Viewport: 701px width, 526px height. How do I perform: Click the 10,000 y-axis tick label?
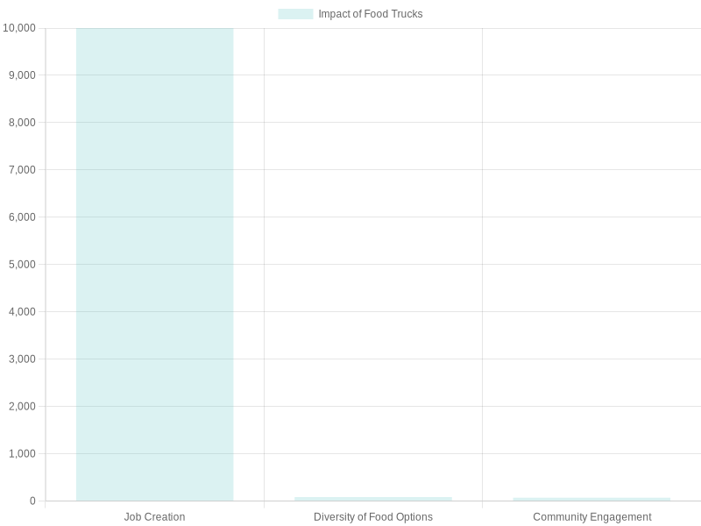click(x=19, y=28)
